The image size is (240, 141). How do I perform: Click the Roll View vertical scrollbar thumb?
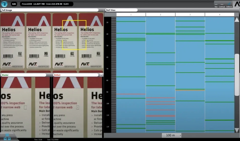click(x=237, y=75)
